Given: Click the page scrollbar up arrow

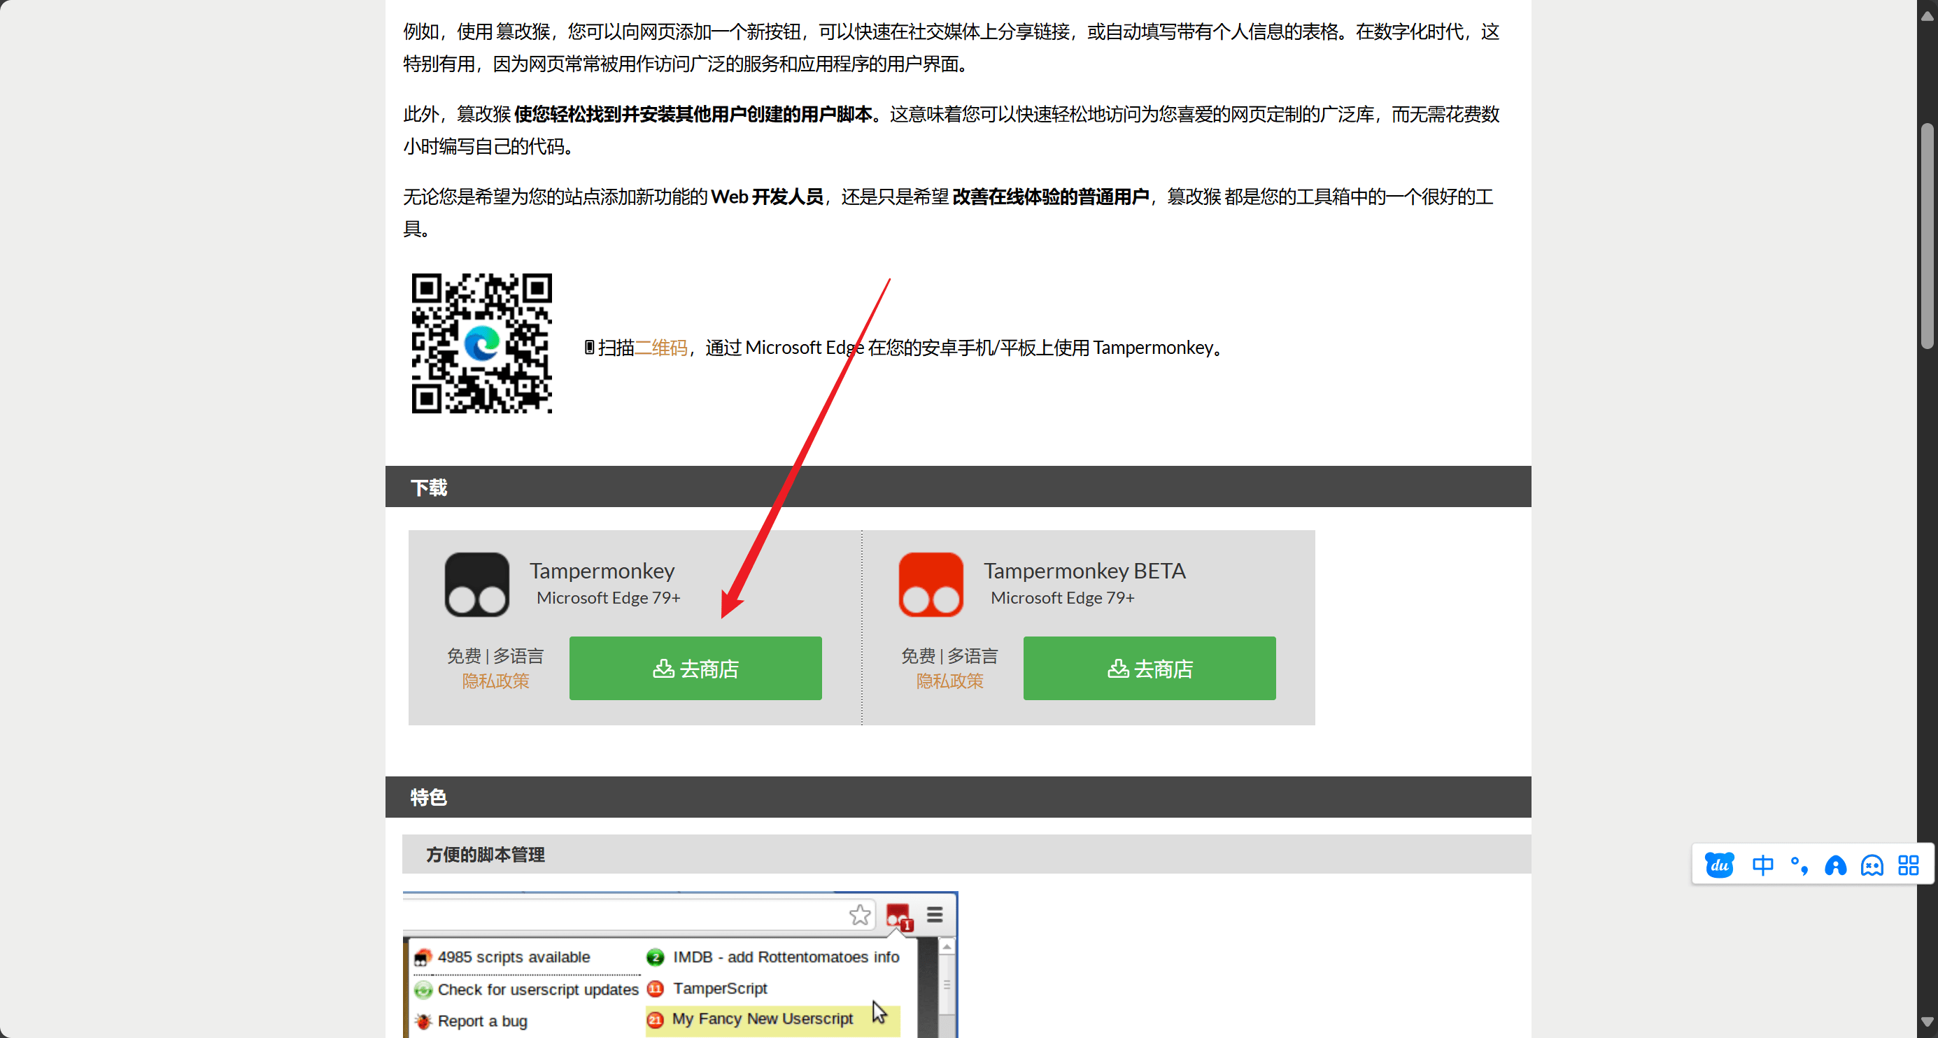Looking at the screenshot, I should [1927, 15].
